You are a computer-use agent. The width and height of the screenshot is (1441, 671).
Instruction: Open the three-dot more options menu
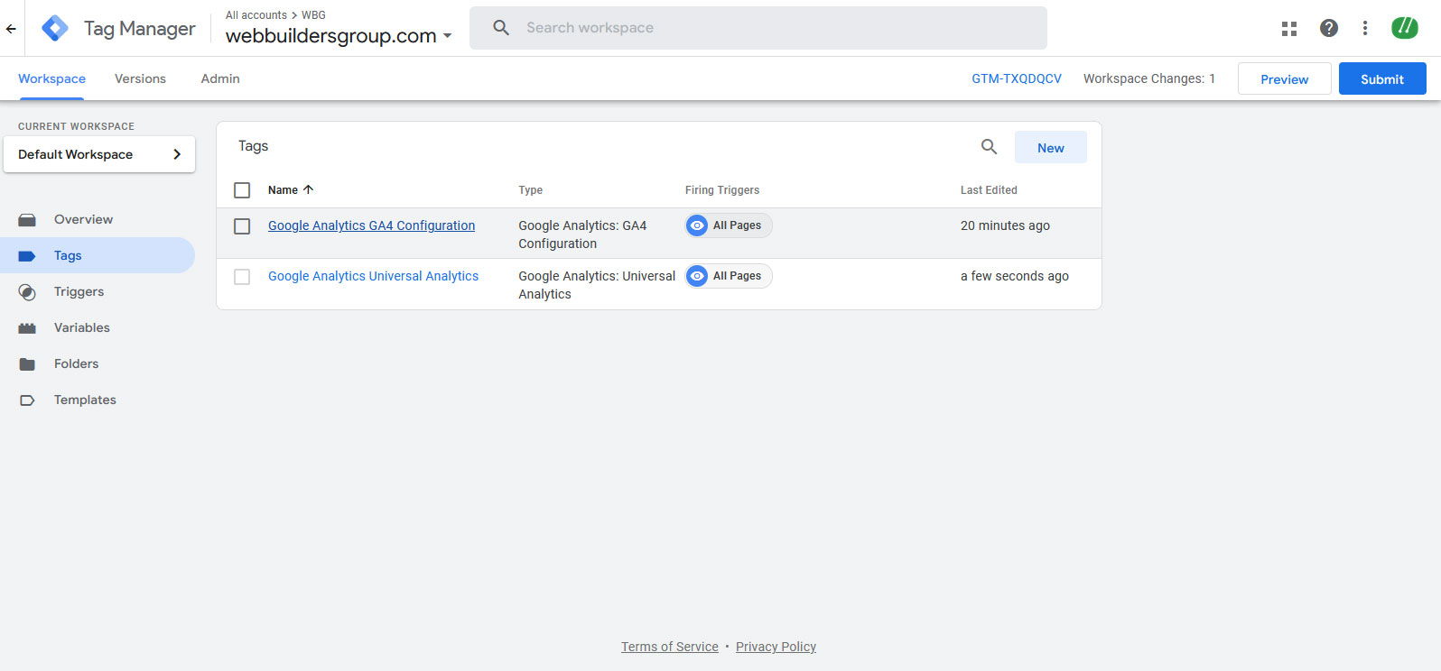(x=1365, y=28)
